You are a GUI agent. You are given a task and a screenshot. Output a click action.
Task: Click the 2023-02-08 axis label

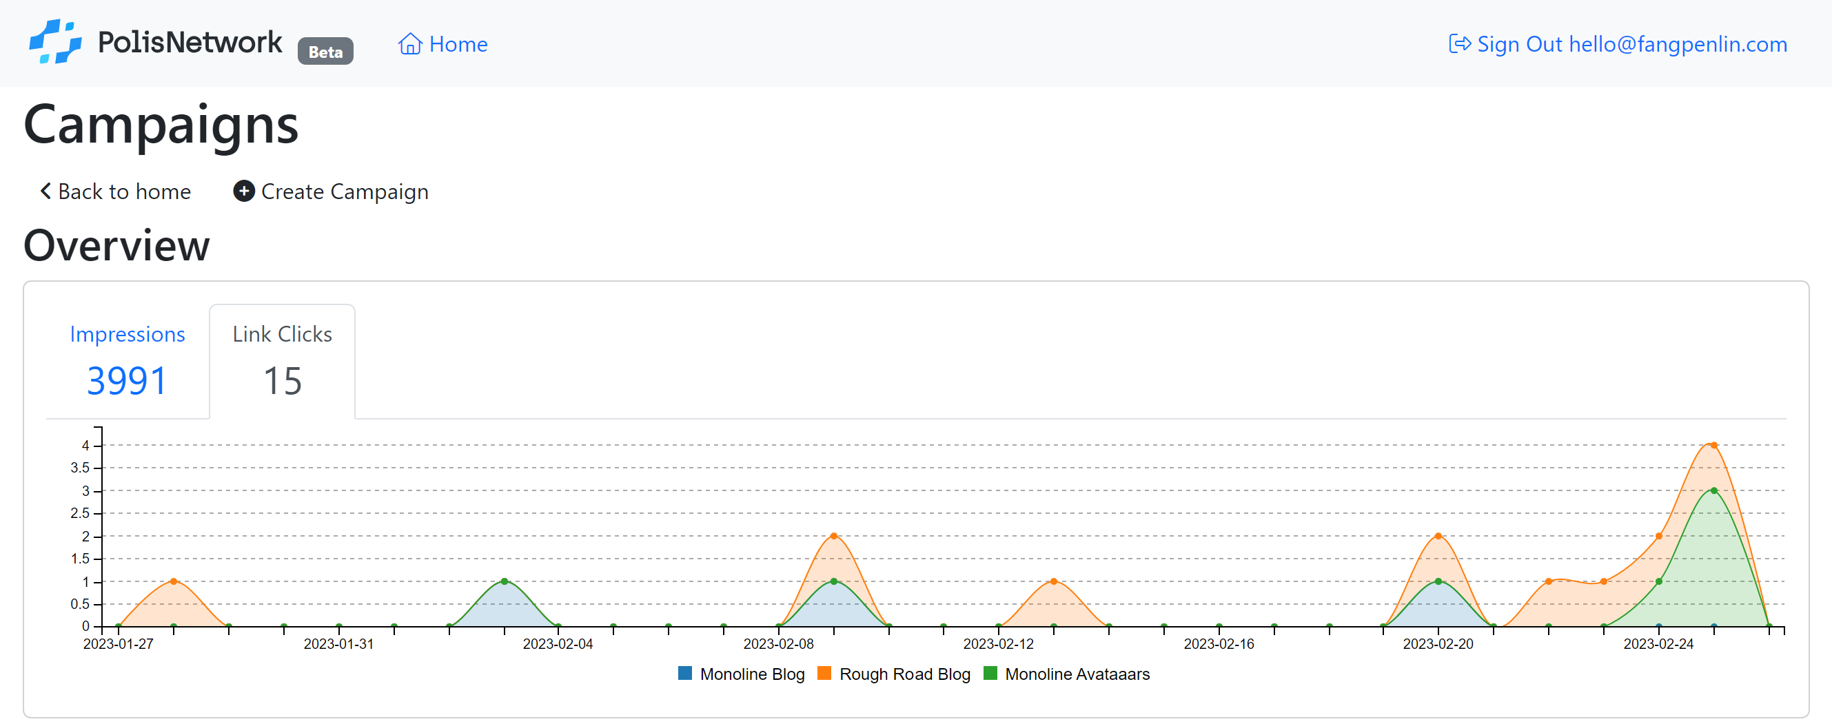[x=778, y=644]
